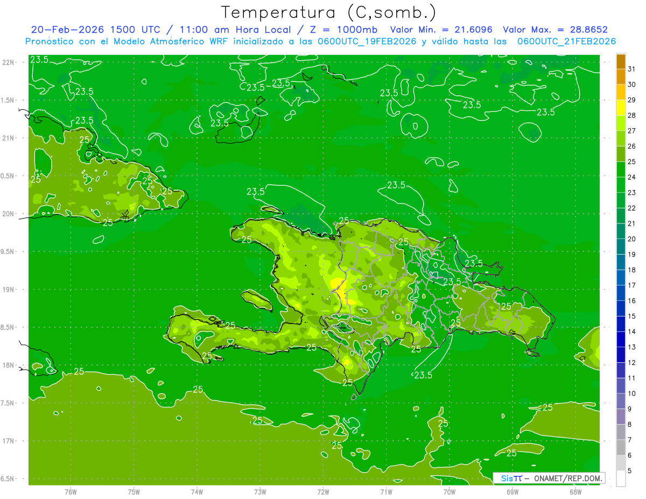This screenshot has height=499, width=646.
Task: Select the date text 20-Feb-2026 1500 UTC
Action: tap(97, 30)
